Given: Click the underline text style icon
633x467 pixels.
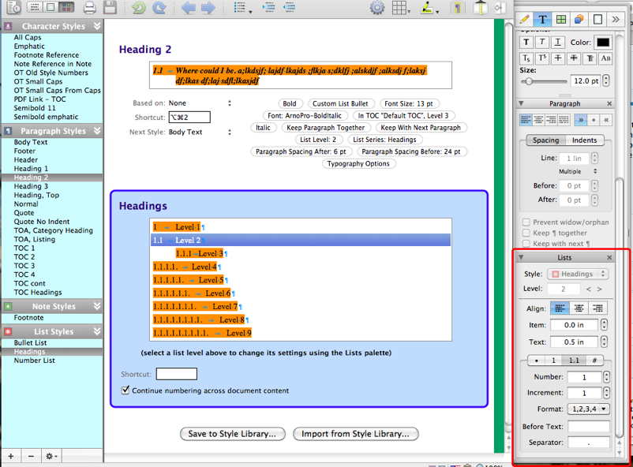Looking at the screenshot, I should click(x=558, y=42).
